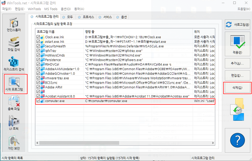Select the Persistence row command line text
Viewport: 252px width, 161px height.
[x=114, y=60]
